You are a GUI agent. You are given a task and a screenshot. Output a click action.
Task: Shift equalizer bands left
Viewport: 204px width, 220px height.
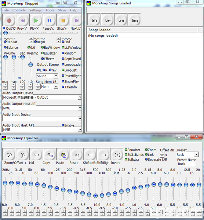pyautogui.click(x=90, y=154)
